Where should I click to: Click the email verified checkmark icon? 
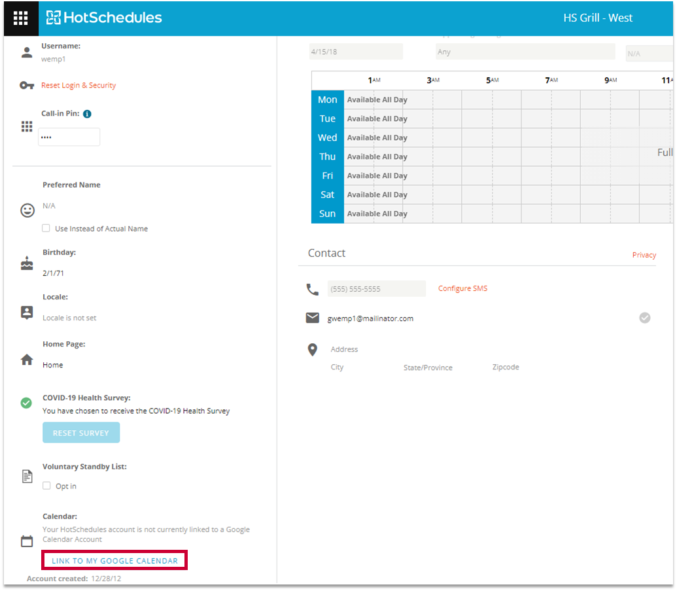[644, 318]
